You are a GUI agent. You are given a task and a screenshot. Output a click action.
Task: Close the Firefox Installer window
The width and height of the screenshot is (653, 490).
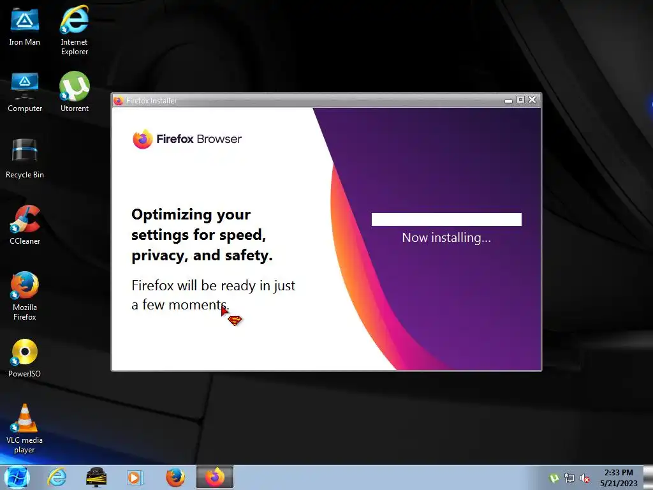pyautogui.click(x=532, y=100)
